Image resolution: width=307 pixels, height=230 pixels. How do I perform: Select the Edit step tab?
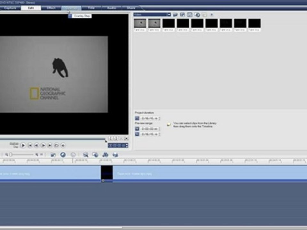click(31, 8)
